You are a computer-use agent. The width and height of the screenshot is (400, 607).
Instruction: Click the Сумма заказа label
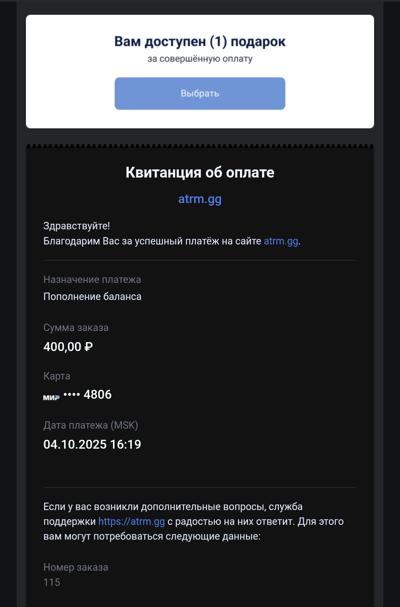pos(76,328)
